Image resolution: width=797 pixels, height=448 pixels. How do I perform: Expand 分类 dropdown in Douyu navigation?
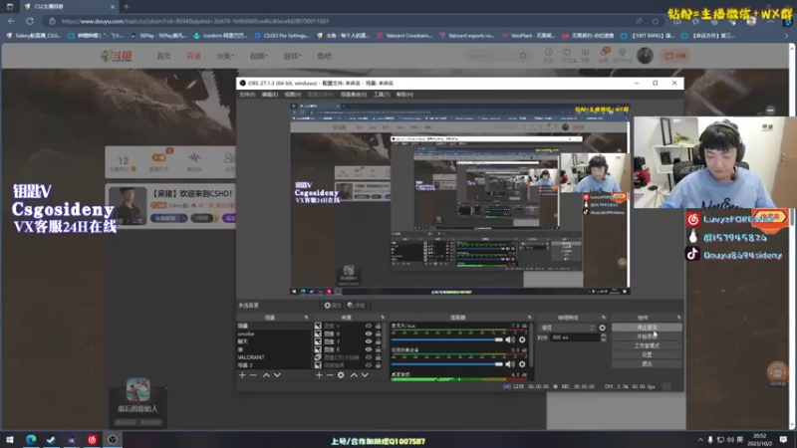coord(225,56)
